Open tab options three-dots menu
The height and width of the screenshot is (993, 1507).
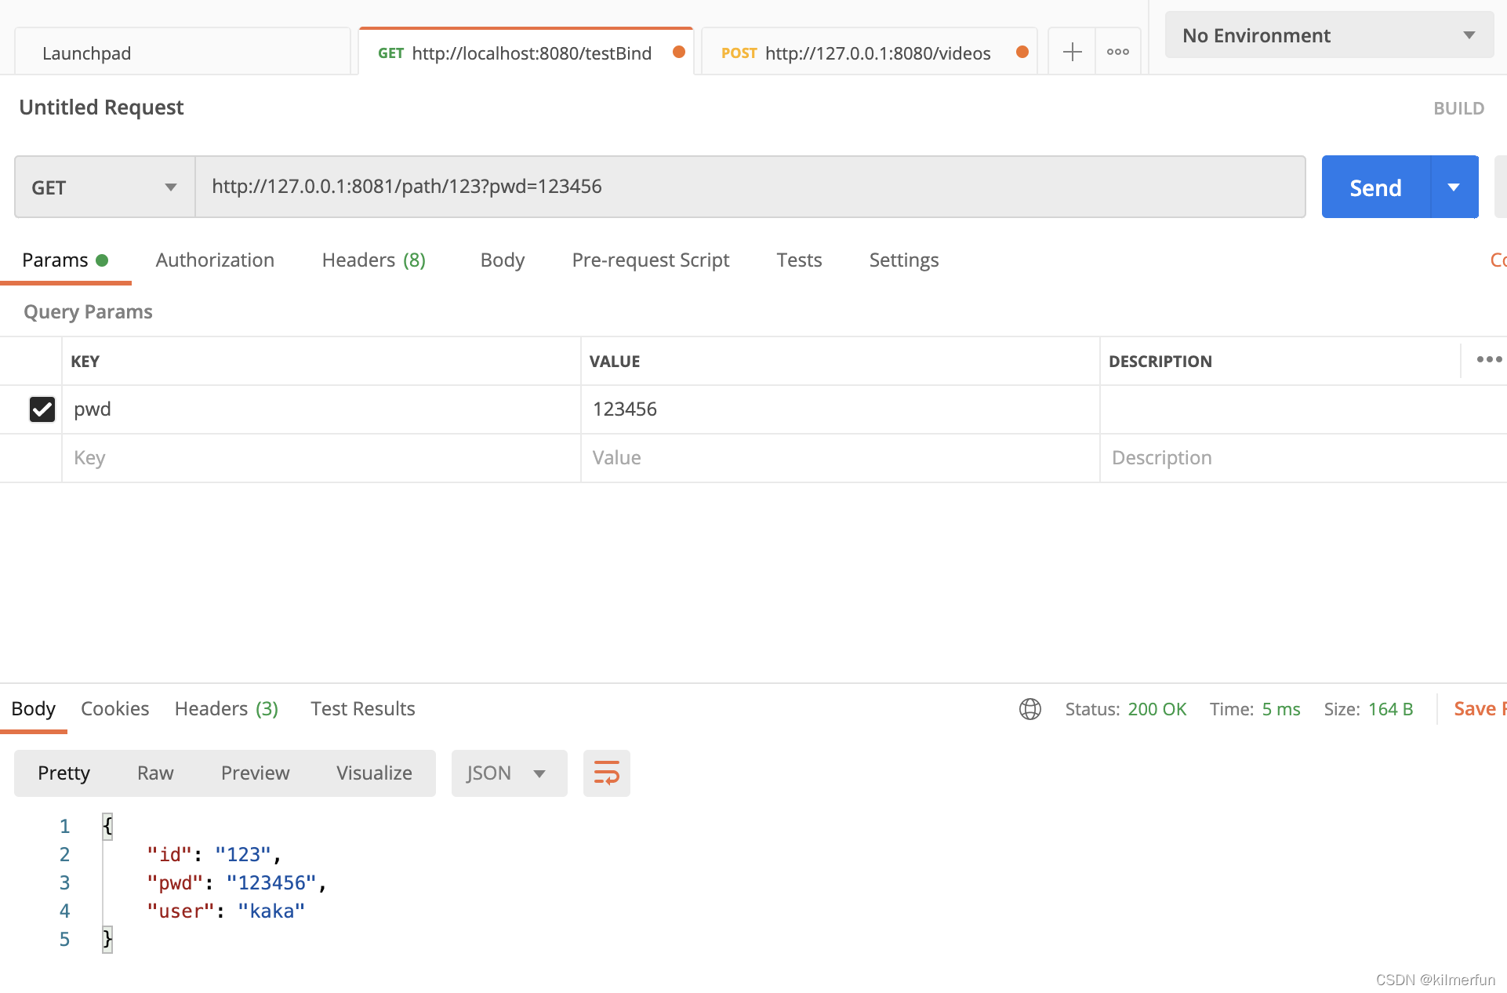[x=1118, y=53]
